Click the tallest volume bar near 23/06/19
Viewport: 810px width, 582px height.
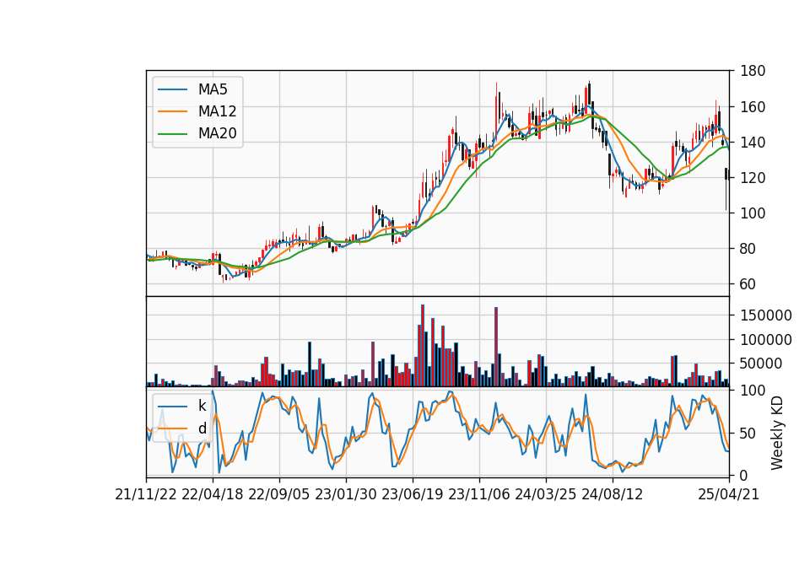pos(423,346)
